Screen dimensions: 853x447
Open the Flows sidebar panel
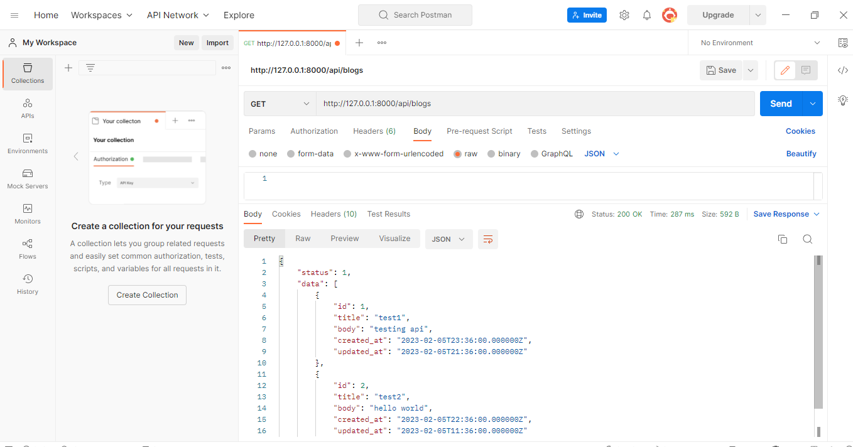(x=28, y=249)
